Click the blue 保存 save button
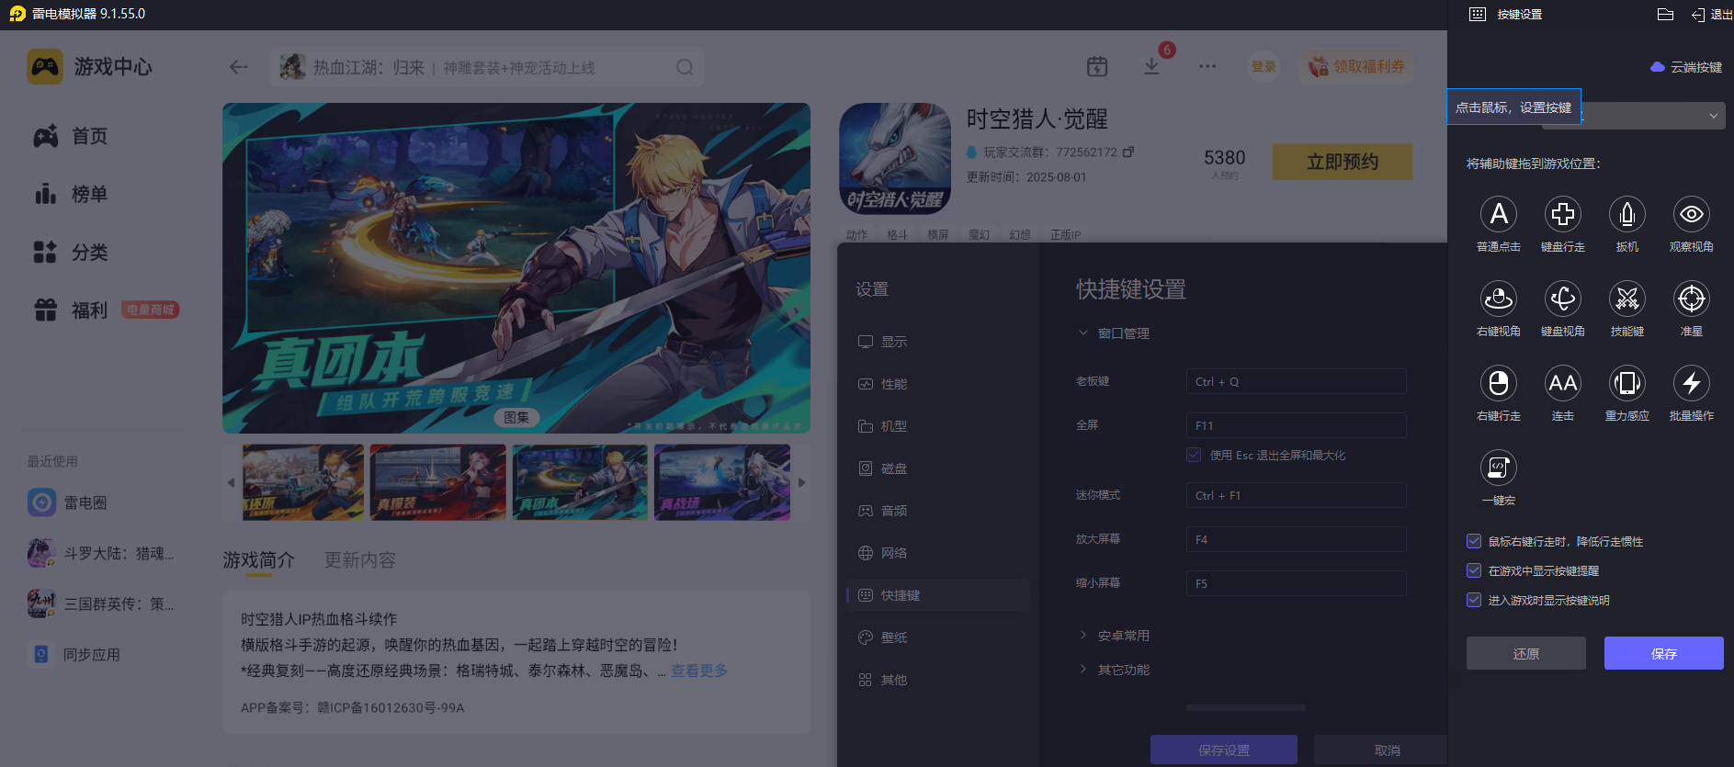The height and width of the screenshot is (767, 1734). point(1663,653)
